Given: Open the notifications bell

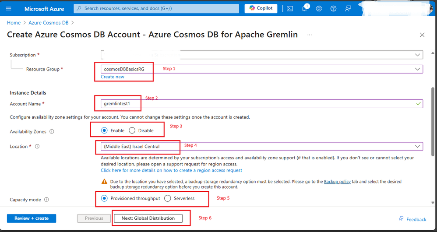Looking at the screenshot, I should pyautogui.click(x=305, y=8).
